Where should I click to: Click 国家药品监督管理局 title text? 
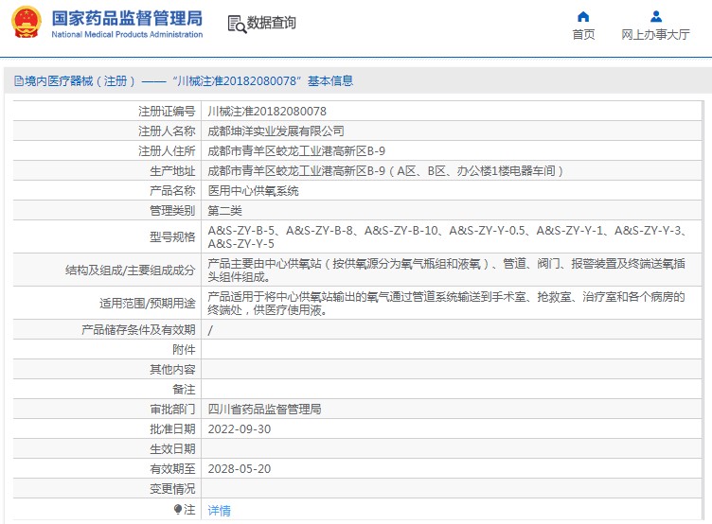127,19
